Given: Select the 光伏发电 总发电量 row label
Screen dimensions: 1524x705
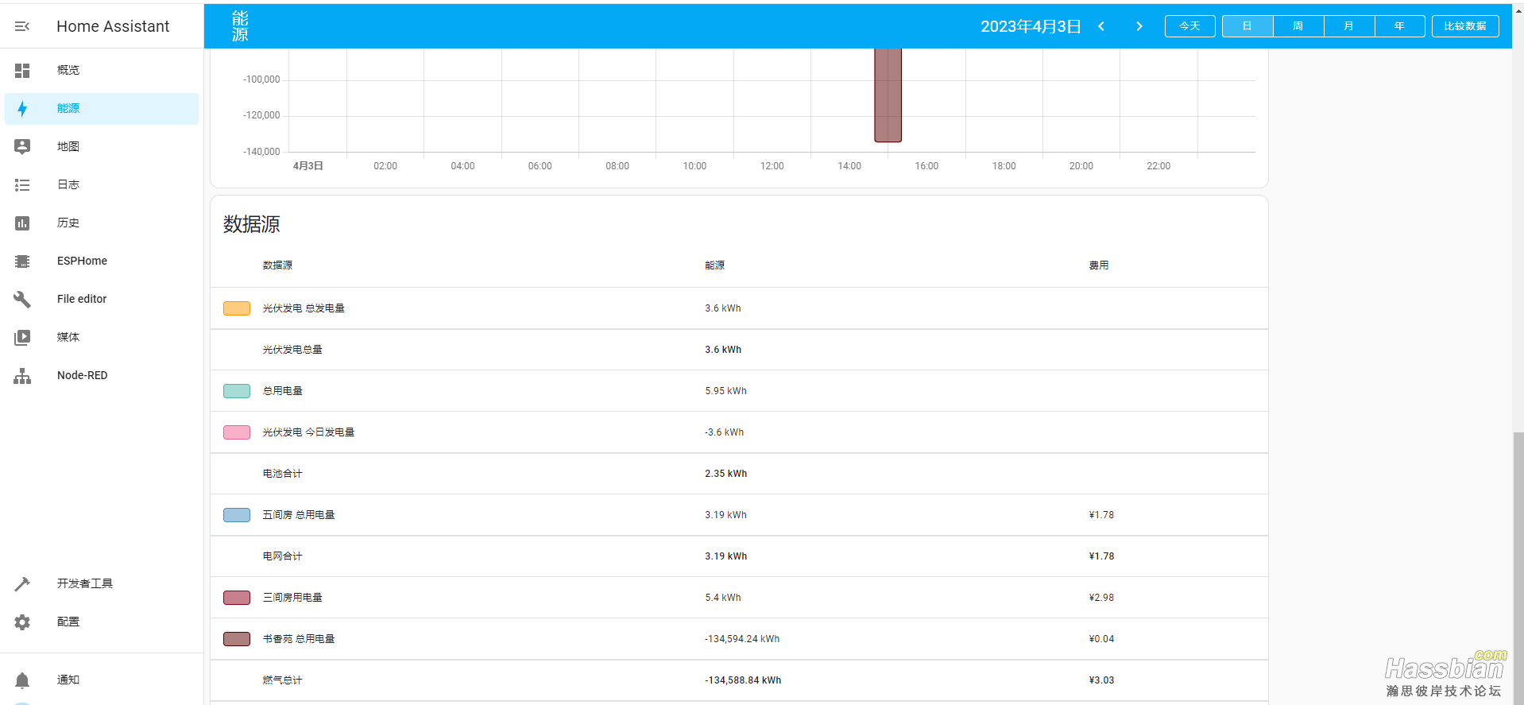Looking at the screenshot, I should (304, 308).
